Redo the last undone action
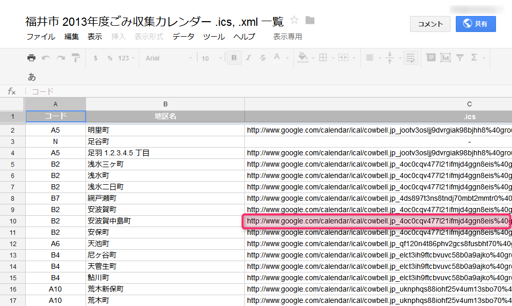Image resolution: width=512 pixels, height=306 pixels. point(61,58)
